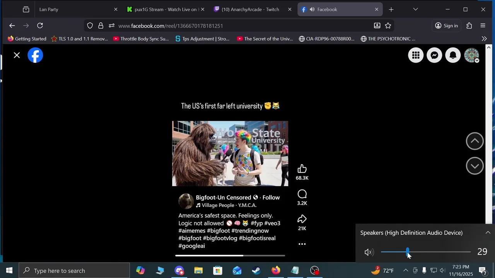Open File Explorer from taskbar

click(198, 270)
